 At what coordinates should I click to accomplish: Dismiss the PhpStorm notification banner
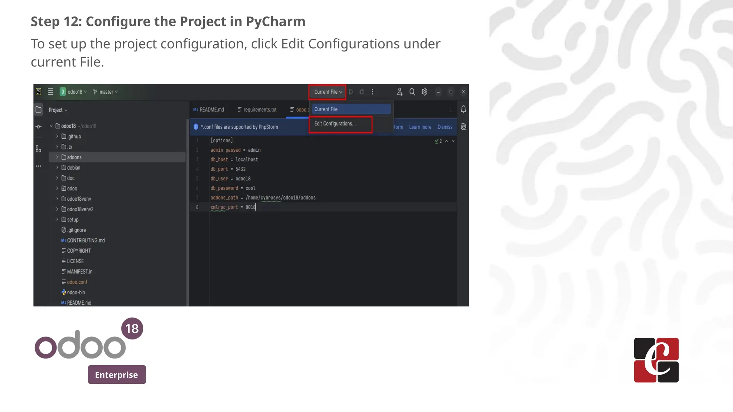tap(445, 127)
